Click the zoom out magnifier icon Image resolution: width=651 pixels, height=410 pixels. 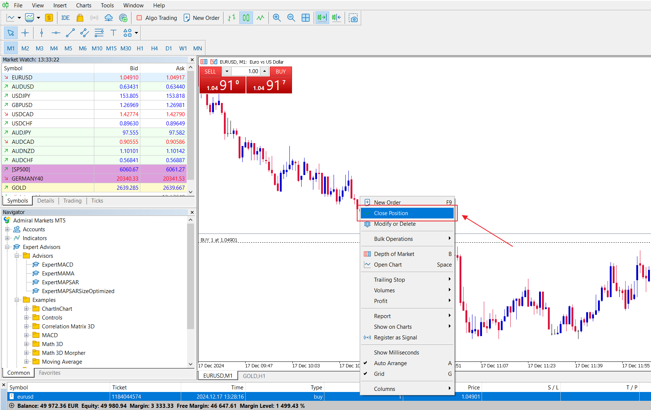tap(291, 18)
